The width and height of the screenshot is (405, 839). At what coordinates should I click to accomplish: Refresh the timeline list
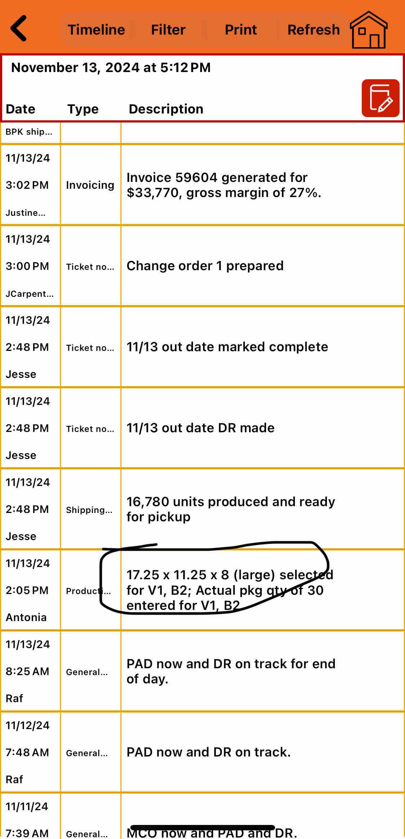313,30
